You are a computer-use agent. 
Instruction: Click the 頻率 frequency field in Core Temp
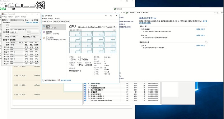click(24, 30)
